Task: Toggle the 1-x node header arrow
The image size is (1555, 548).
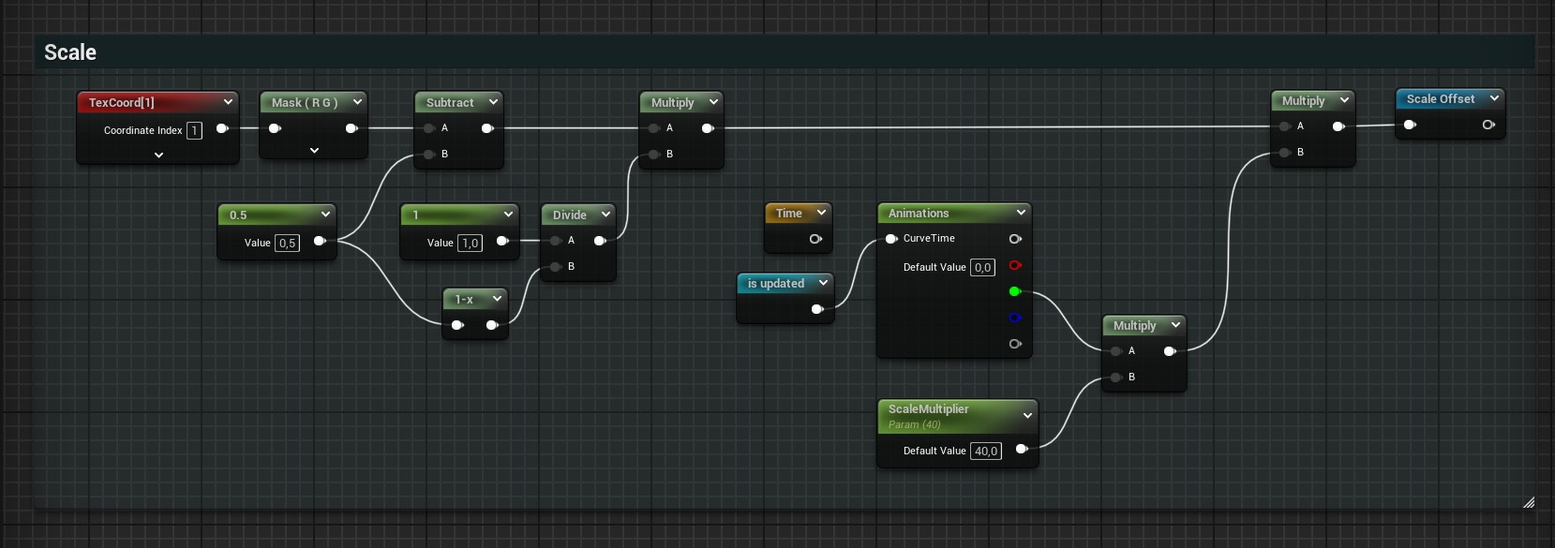Action: pos(497,299)
